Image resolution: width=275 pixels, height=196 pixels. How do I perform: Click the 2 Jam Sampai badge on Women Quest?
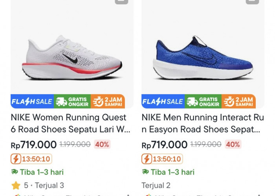[x=108, y=102]
